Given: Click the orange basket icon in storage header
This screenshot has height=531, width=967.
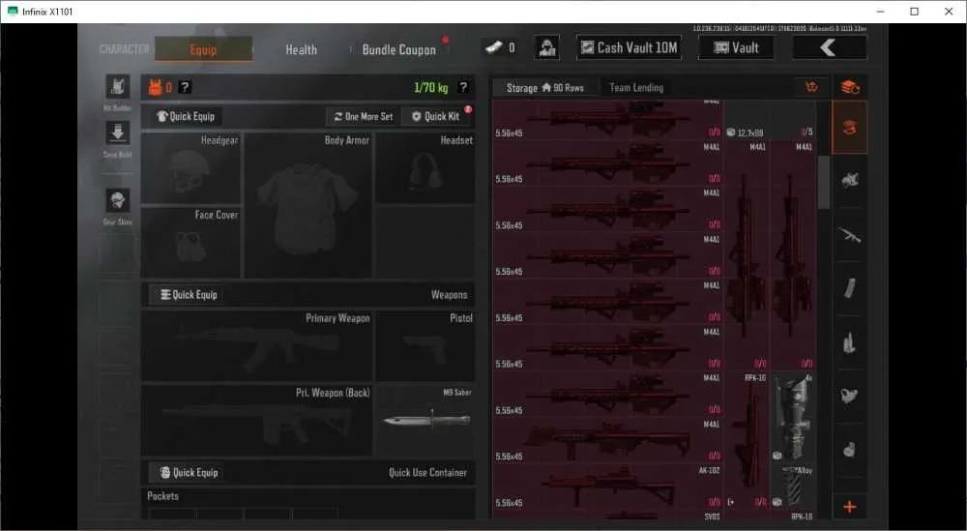Looking at the screenshot, I should click(x=811, y=87).
